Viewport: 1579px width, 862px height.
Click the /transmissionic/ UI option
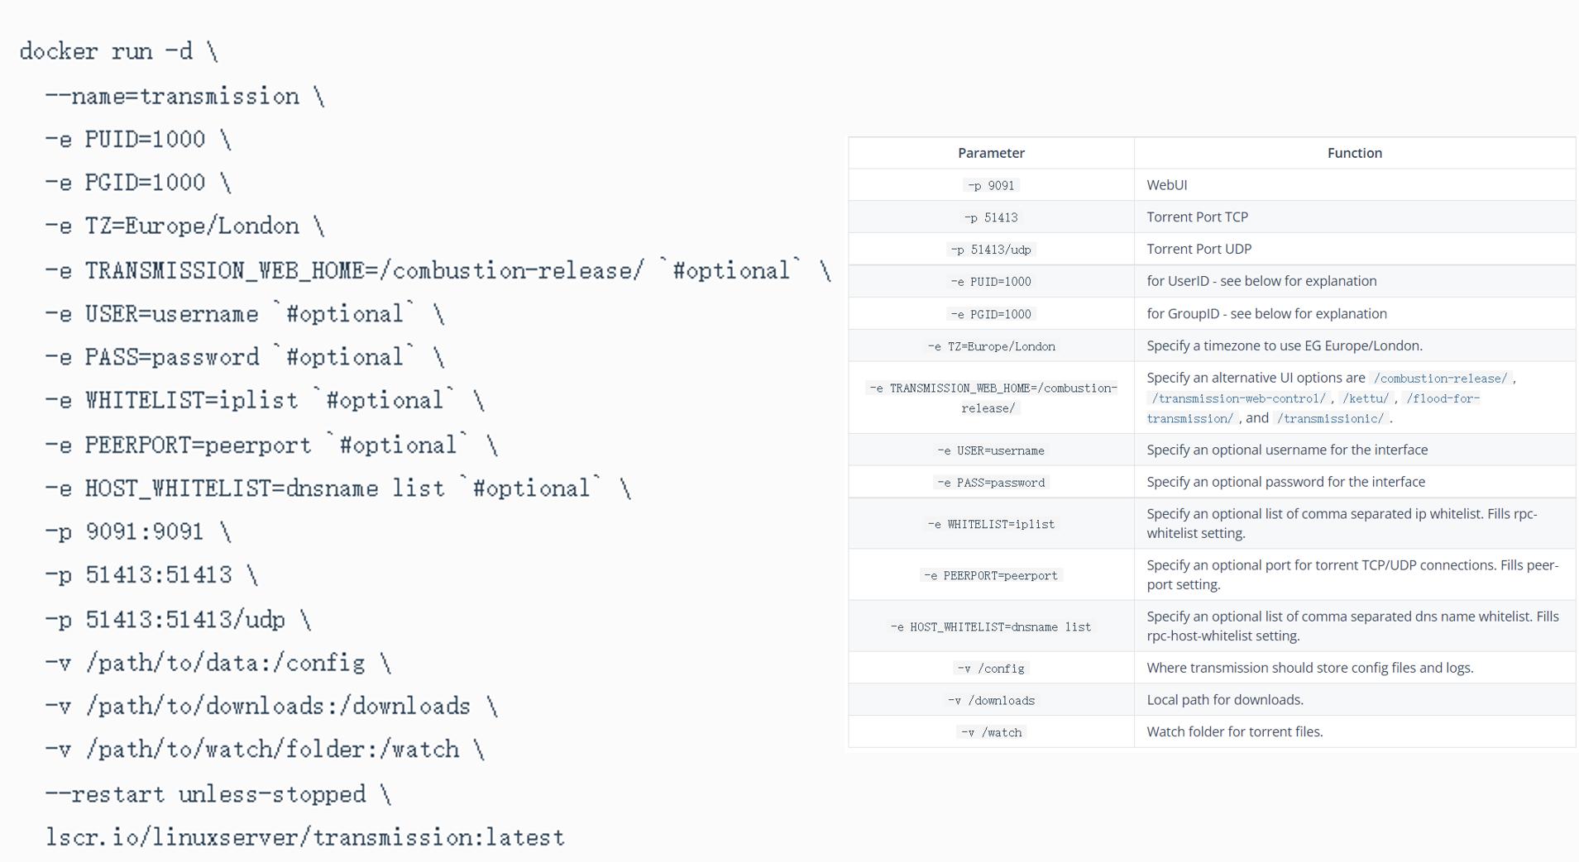pyautogui.click(x=1330, y=418)
